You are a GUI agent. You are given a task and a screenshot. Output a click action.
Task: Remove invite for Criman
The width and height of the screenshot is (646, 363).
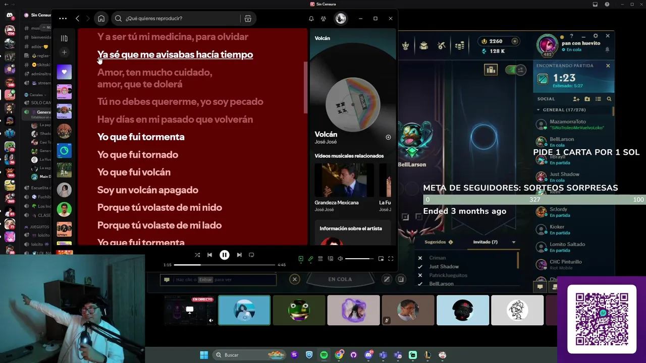click(420, 258)
